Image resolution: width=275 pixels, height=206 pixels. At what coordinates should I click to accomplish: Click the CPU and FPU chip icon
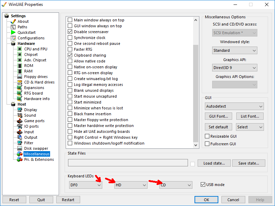tap(20, 49)
